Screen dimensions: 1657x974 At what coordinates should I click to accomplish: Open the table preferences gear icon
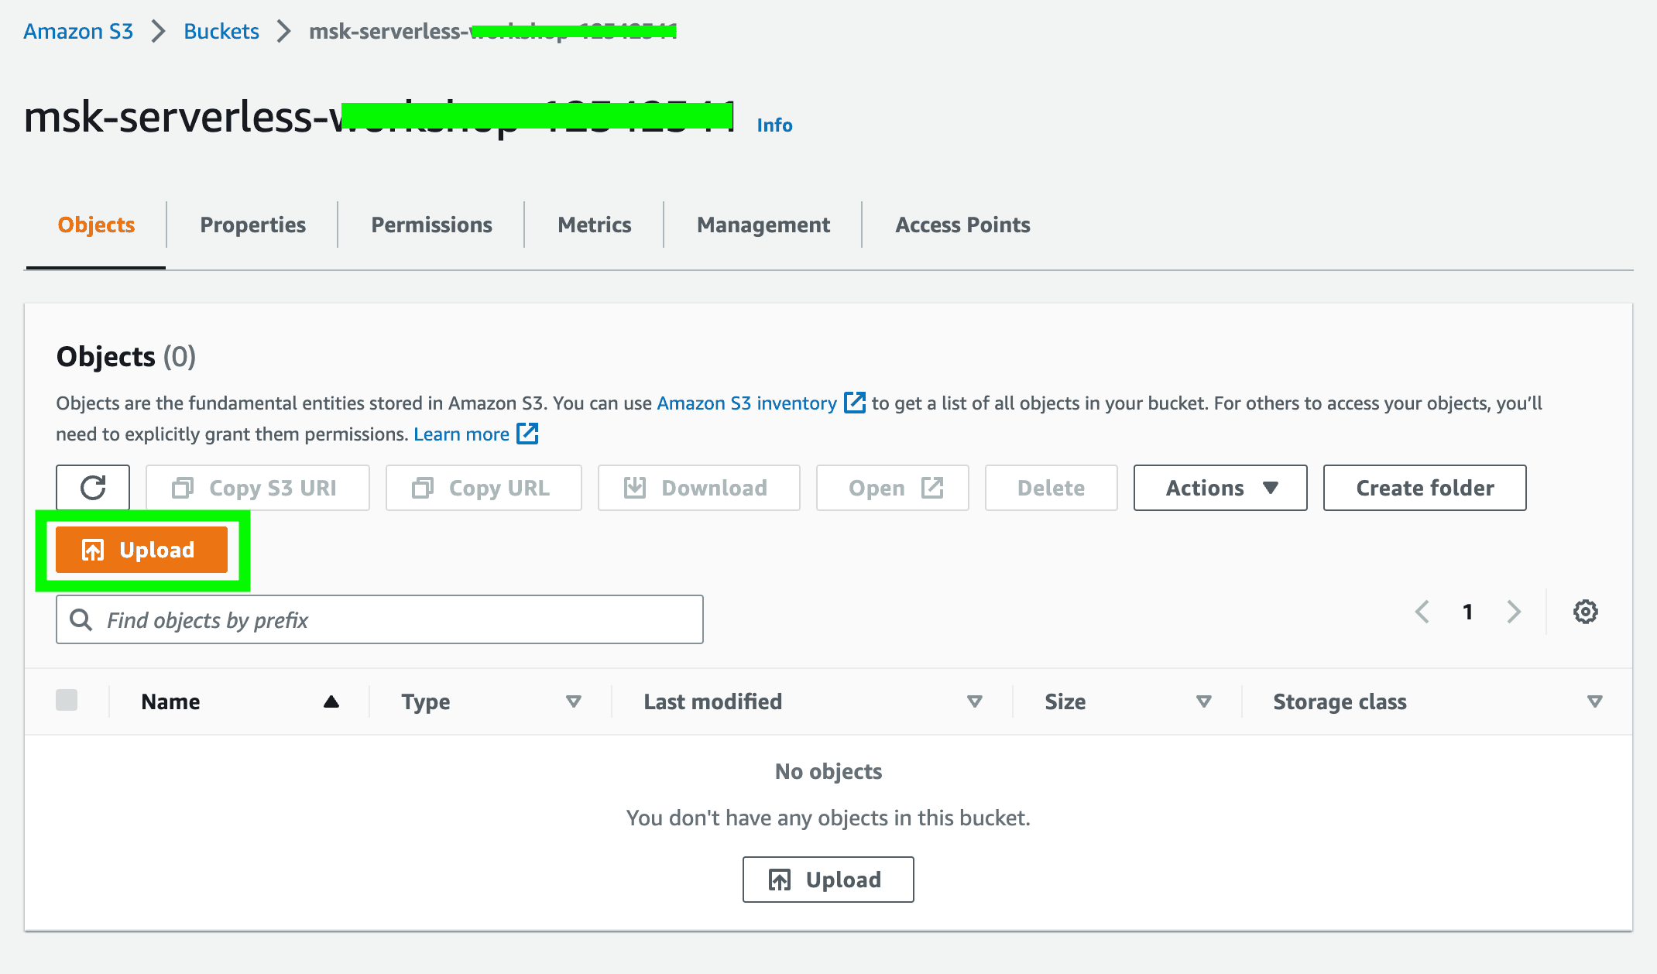[1585, 612]
